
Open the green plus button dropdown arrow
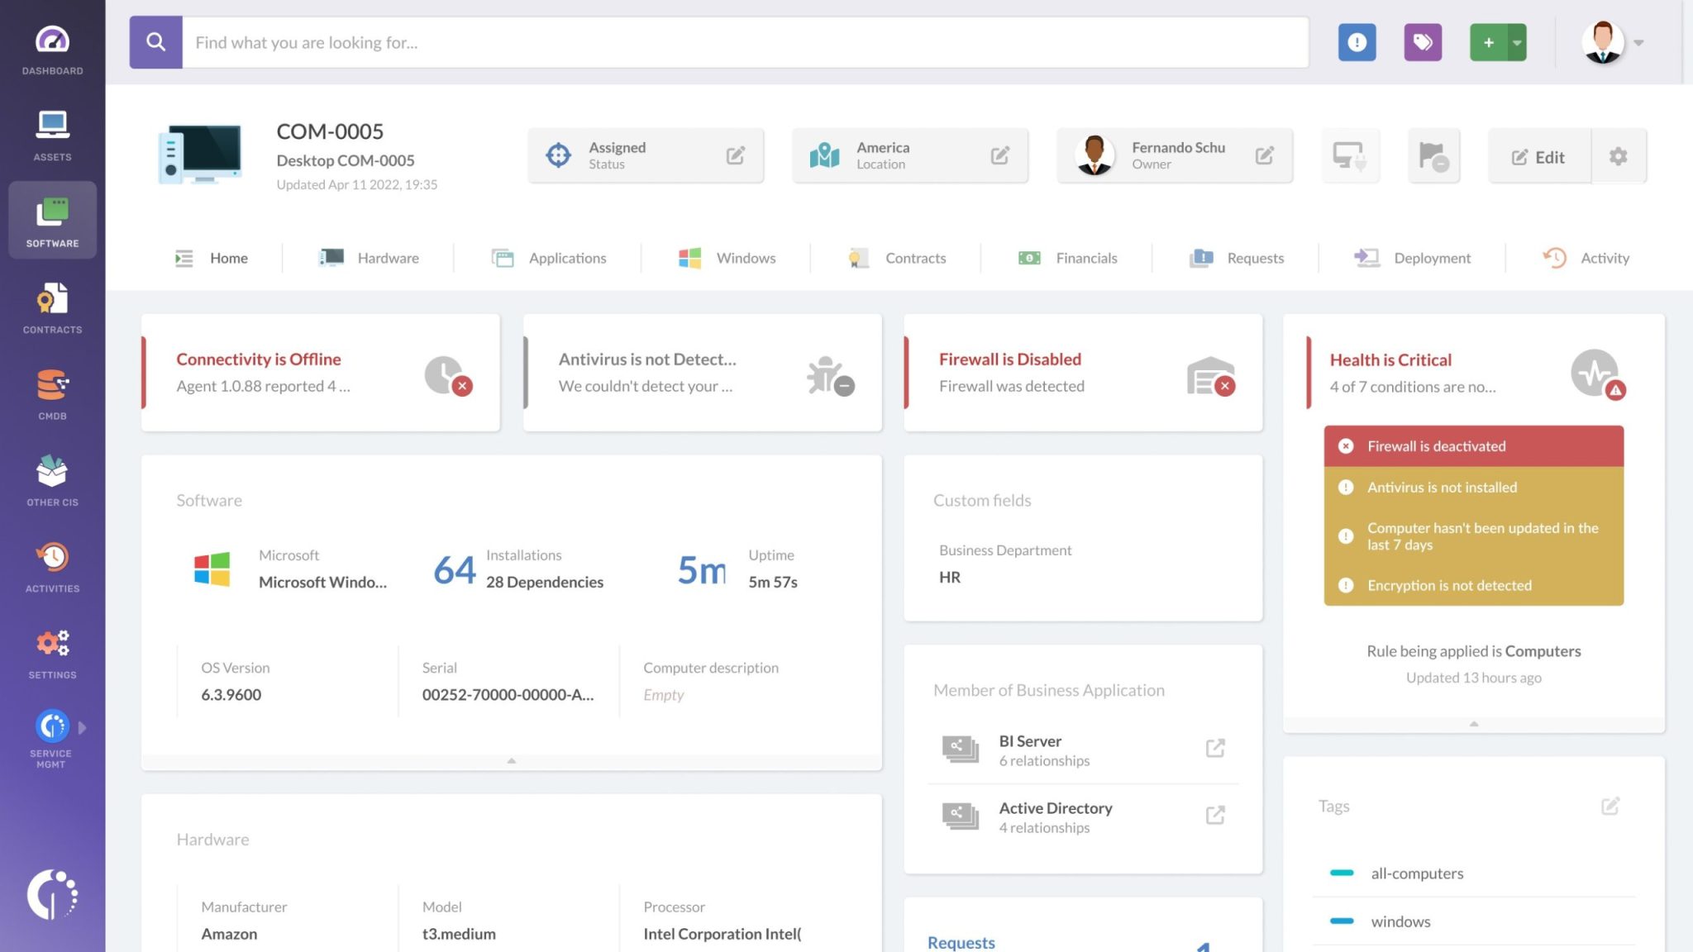(1517, 42)
